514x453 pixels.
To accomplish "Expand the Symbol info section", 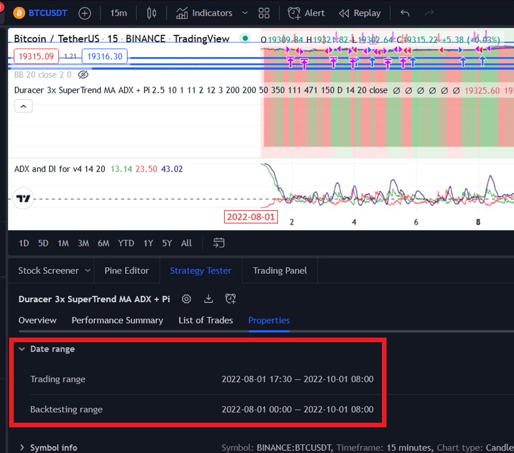I will click(x=22, y=448).
